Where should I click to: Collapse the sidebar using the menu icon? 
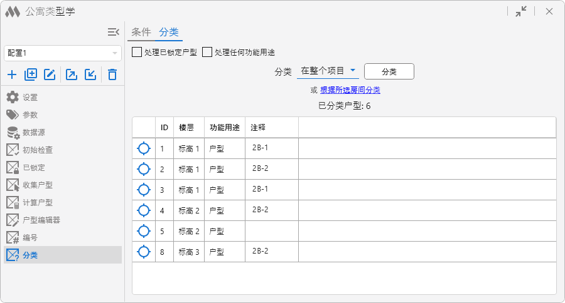(113, 32)
